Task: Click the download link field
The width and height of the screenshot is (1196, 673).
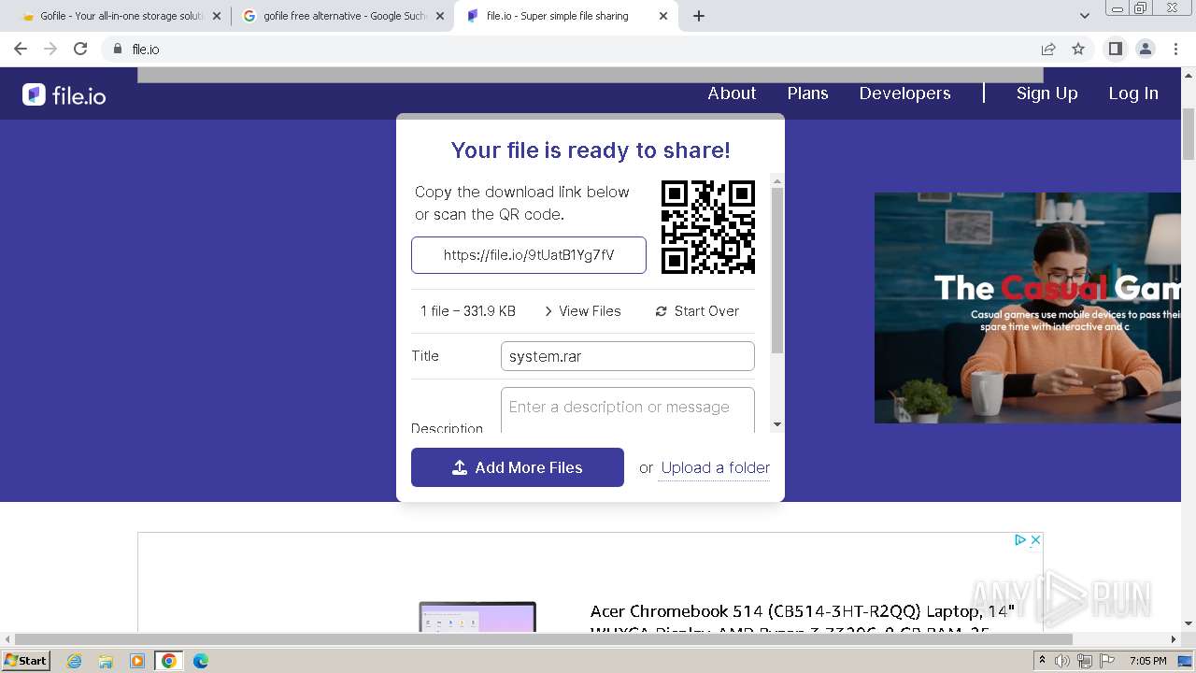Action: [529, 255]
